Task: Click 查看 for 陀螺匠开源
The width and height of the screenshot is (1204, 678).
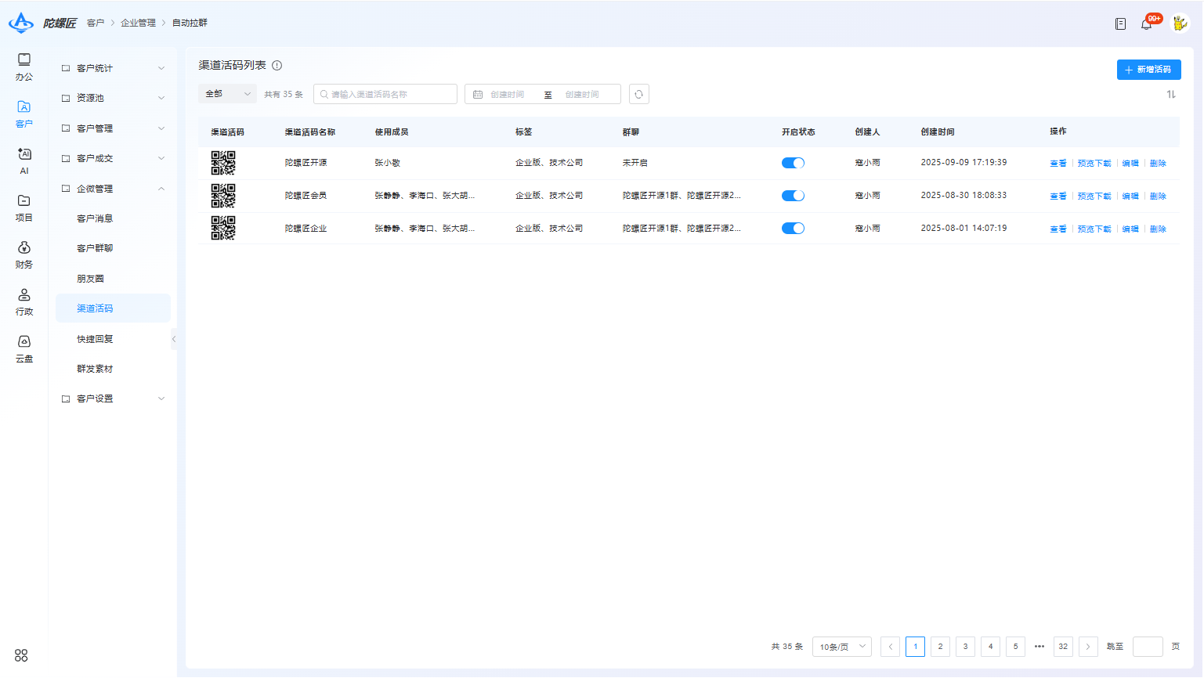Action: pos(1058,163)
